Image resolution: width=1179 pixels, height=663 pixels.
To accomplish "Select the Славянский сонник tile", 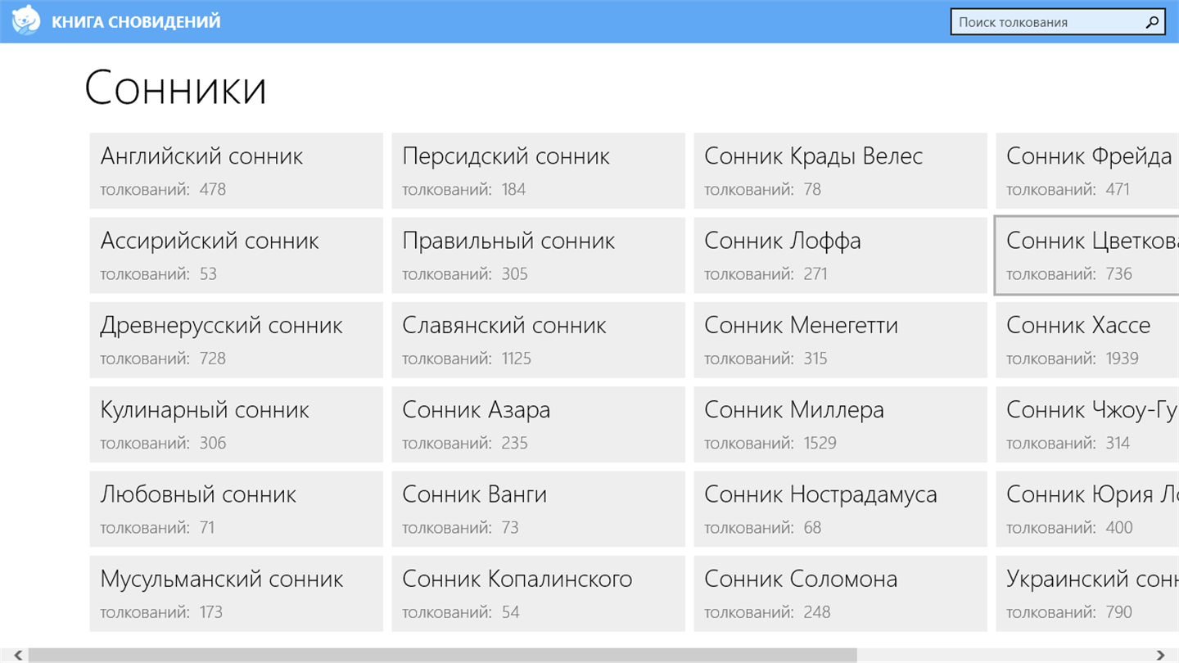I will [x=538, y=341].
